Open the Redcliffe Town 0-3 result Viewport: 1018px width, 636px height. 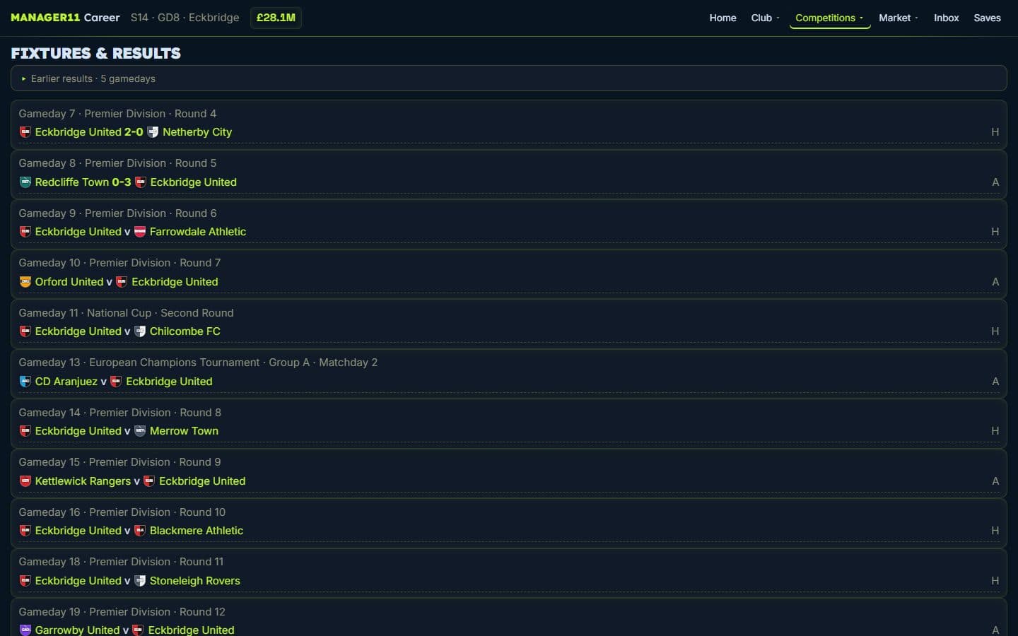click(x=121, y=182)
